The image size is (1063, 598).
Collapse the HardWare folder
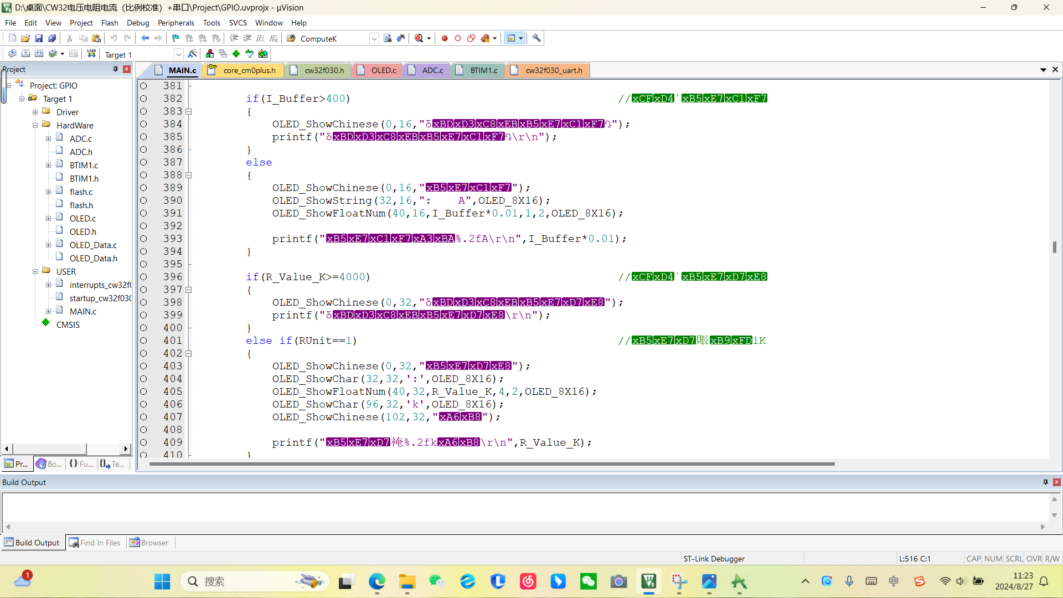[x=35, y=126]
